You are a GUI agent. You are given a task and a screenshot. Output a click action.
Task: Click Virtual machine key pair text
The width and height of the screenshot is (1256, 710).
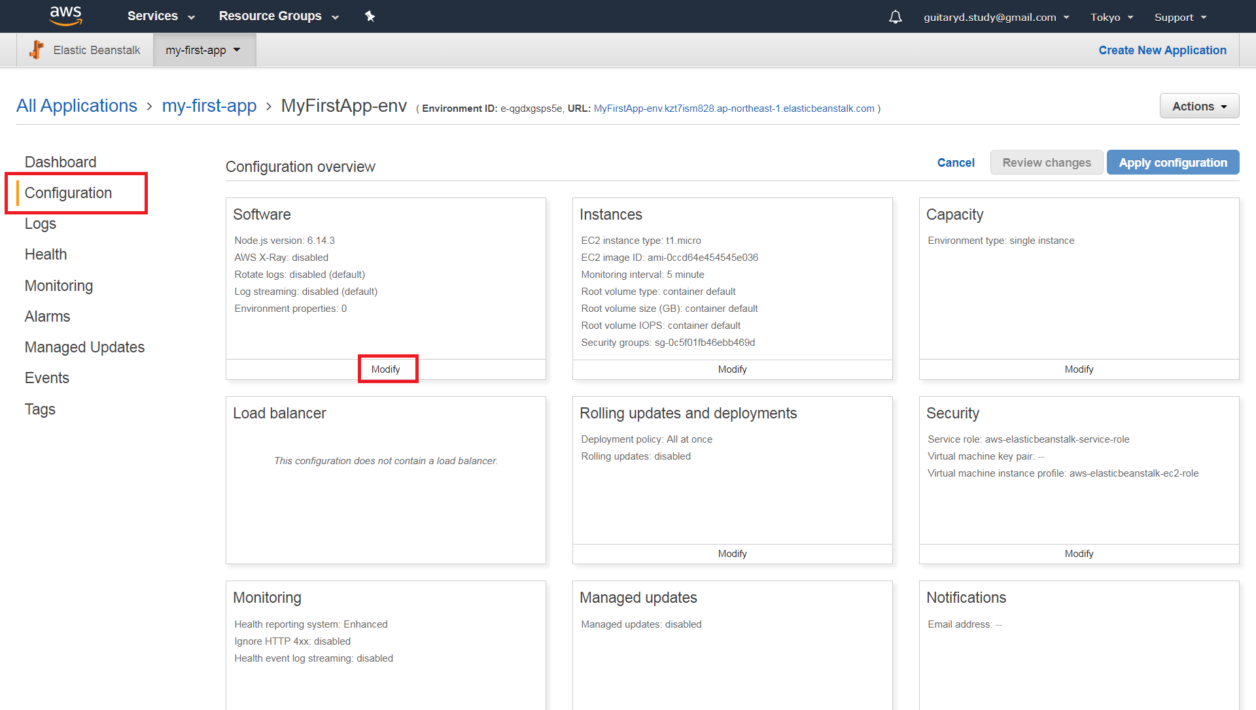point(986,456)
